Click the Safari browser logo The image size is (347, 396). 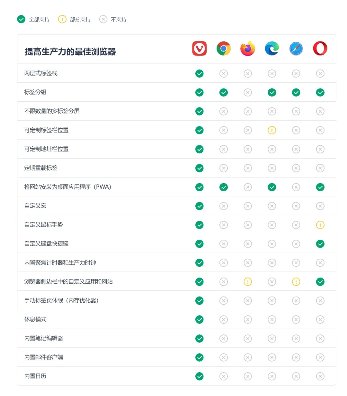pos(296,48)
